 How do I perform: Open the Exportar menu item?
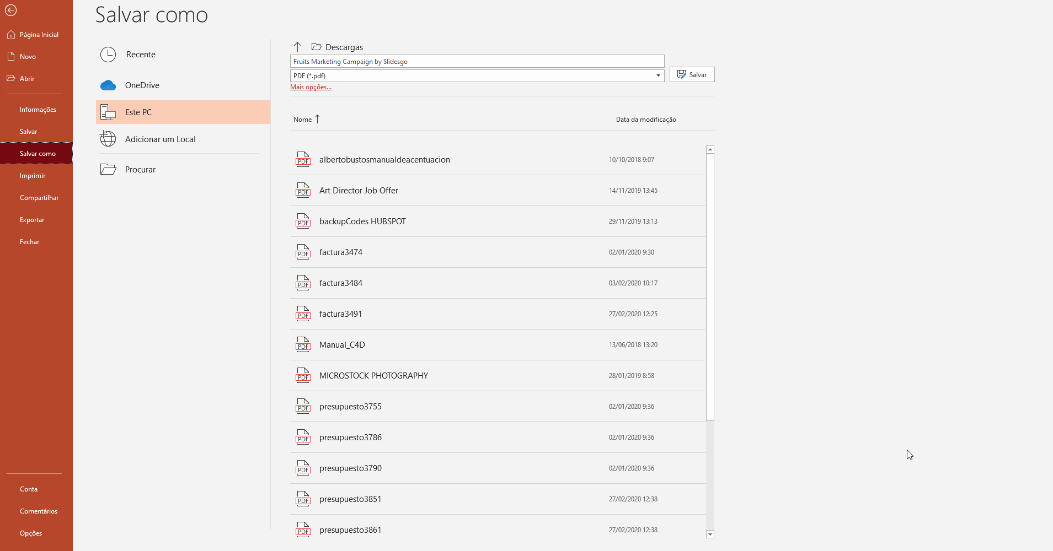[36, 220]
